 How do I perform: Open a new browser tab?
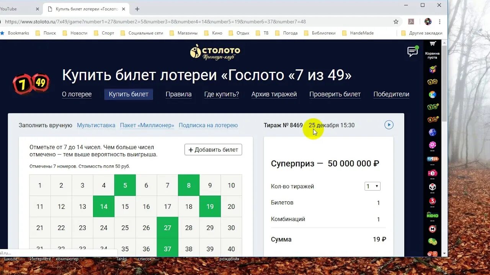click(137, 9)
